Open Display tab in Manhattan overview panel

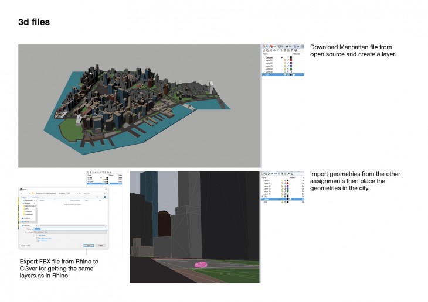(280, 46)
